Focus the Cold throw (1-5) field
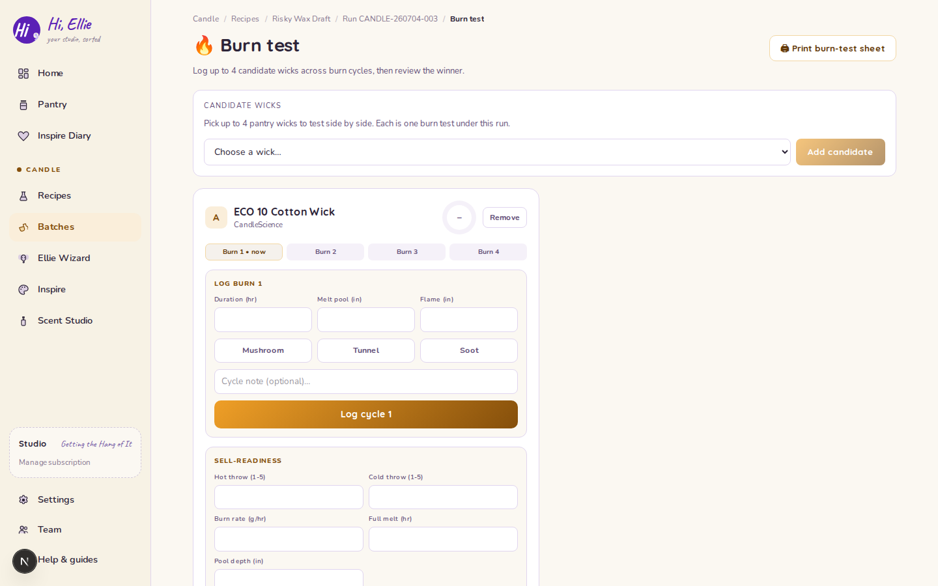This screenshot has width=938, height=586. [443, 497]
